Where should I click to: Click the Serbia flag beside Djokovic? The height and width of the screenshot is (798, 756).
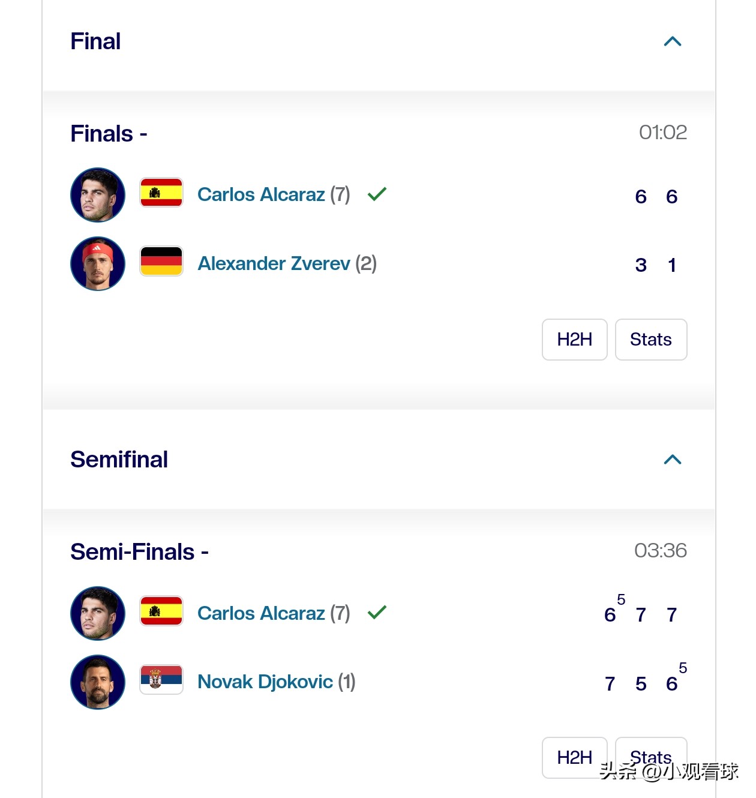(161, 679)
